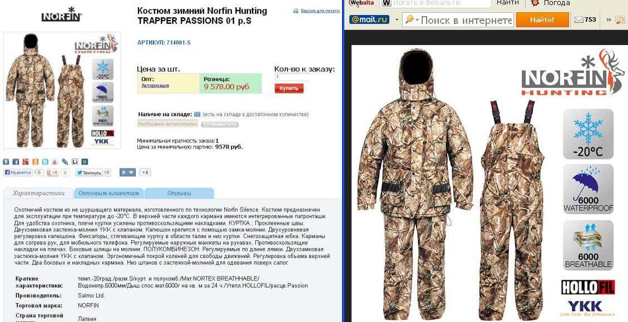This screenshot has width=628, height=322.
Task: Expand the search magnifier dropdown arrow
Action: click(417, 19)
